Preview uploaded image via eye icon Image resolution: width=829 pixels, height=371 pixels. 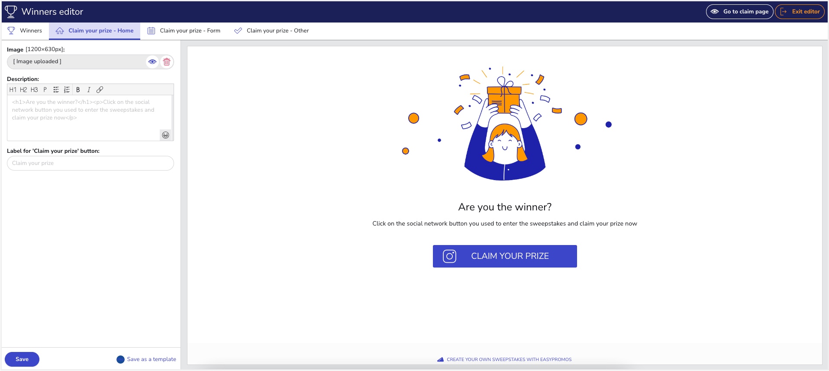point(152,62)
